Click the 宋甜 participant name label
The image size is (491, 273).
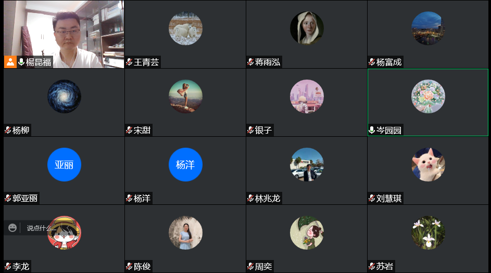[142, 130]
